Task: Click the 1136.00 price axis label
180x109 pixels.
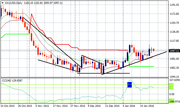Action: (173, 32)
